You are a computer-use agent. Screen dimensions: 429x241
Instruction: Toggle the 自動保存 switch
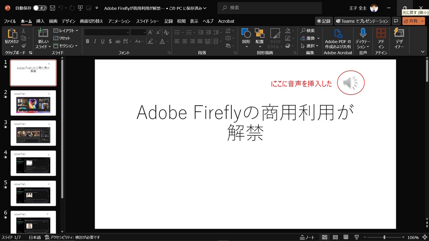(x=40, y=8)
